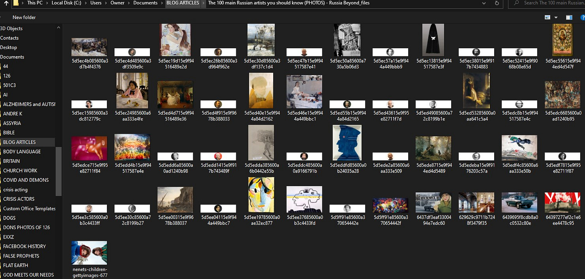Open Documents in the navigation pane
This screenshot has height=279, width=585.
tap(12, 57)
